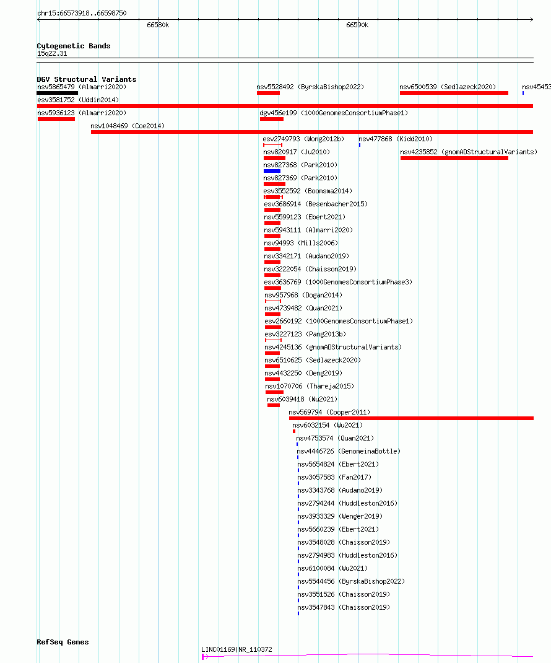This screenshot has height=663, width=551.
Task: Open nsv6100084 (Wu2021) variant
Action: pyautogui.click(x=332, y=568)
